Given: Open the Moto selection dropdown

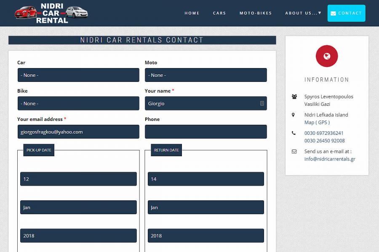Looking at the screenshot, I should coord(206,75).
